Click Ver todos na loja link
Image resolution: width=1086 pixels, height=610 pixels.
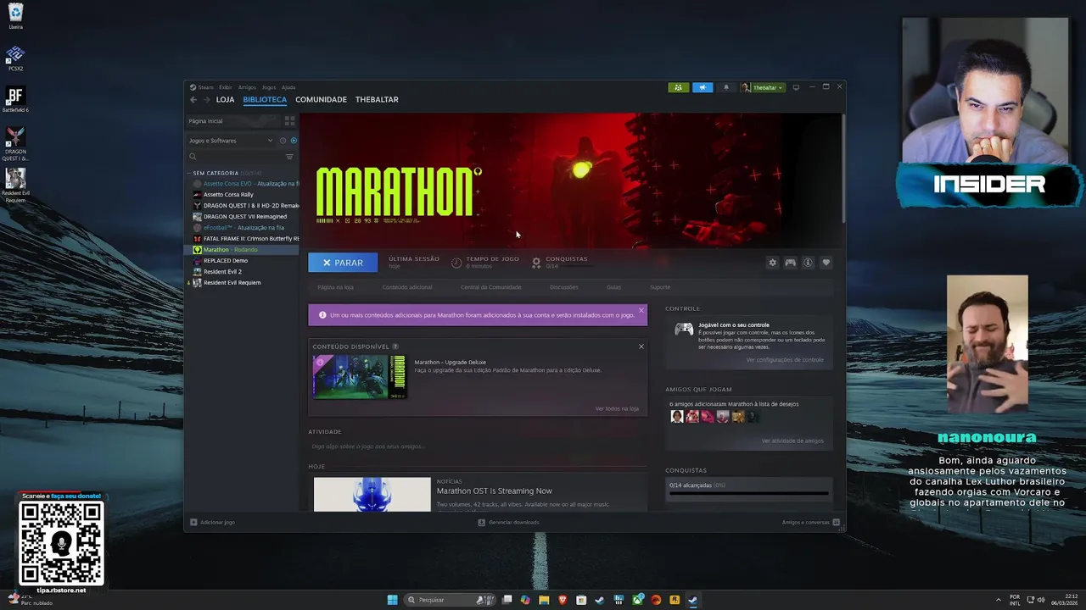point(617,408)
